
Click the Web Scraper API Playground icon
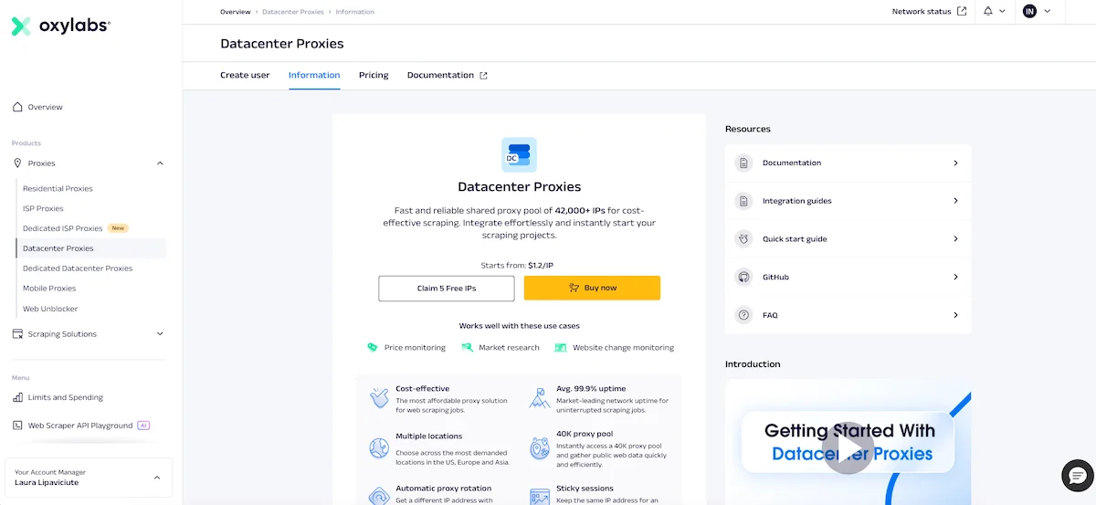(17, 426)
